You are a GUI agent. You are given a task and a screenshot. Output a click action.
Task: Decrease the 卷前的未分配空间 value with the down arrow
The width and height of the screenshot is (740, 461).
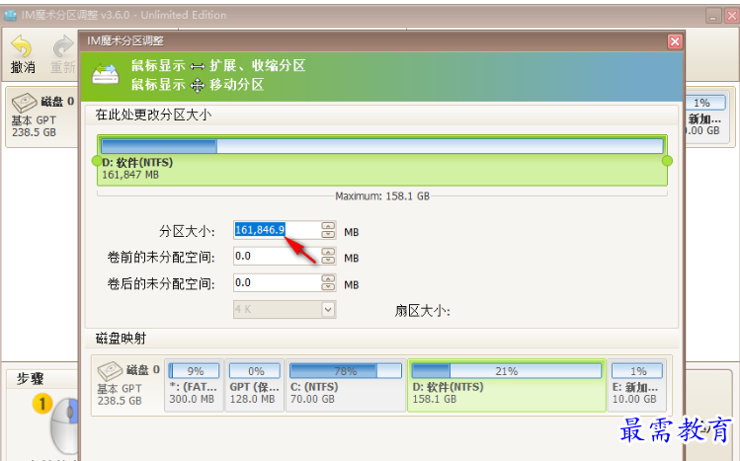pyautogui.click(x=328, y=261)
